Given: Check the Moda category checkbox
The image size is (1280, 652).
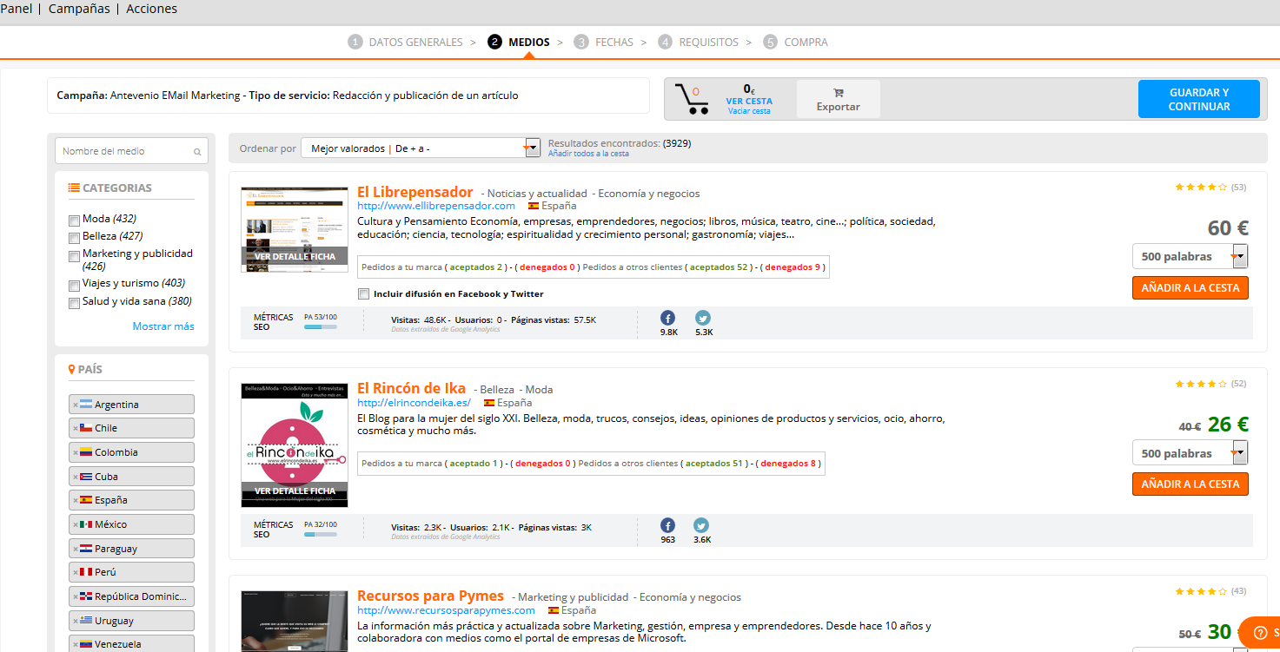Looking at the screenshot, I should point(74,220).
